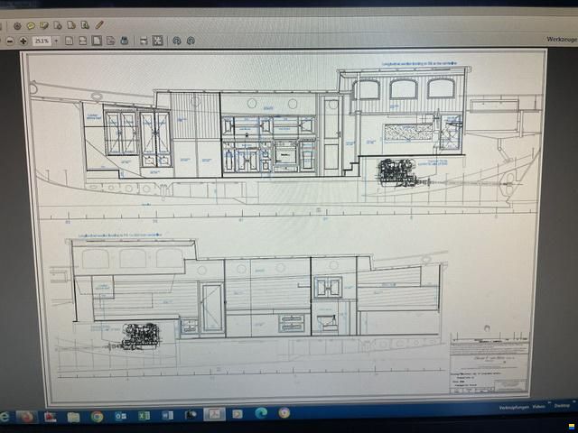
Task: Zoom out with the minus button
Action: coord(10,41)
